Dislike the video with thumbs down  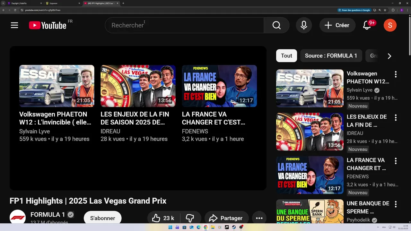click(x=190, y=218)
